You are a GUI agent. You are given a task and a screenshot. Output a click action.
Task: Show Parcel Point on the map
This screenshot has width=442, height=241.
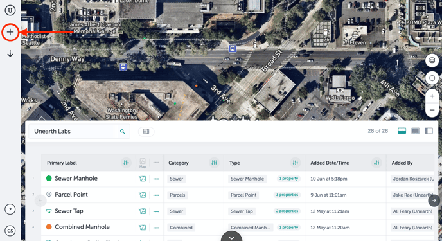point(143,195)
